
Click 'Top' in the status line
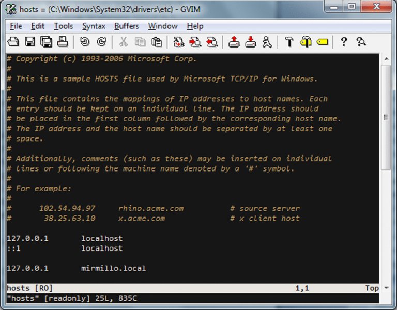[x=372, y=288]
